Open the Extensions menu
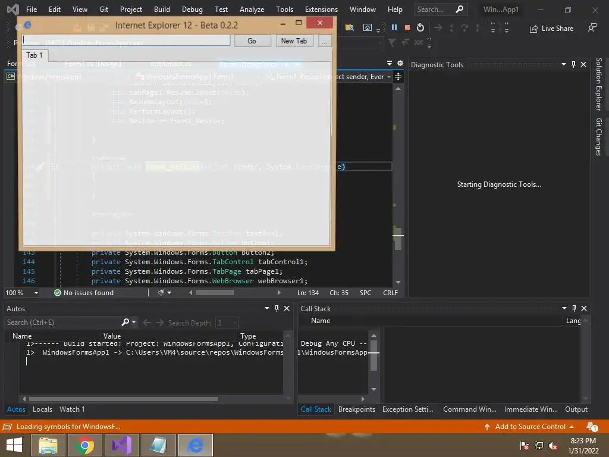This screenshot has height=457, width=609. 321,10
